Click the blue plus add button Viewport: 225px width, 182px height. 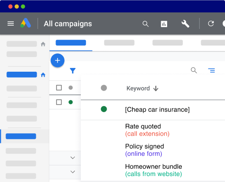coord(57,60)
